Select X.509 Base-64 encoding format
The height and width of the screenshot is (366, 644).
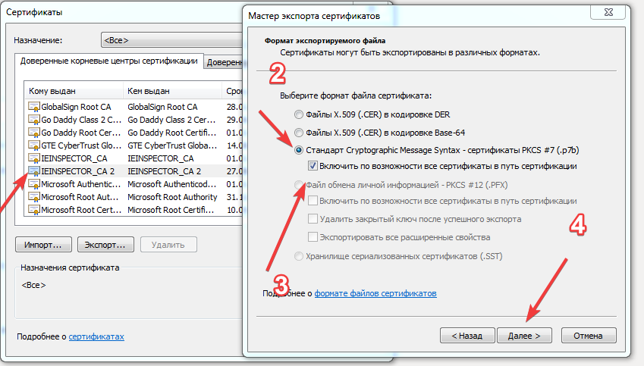(299, 133)
